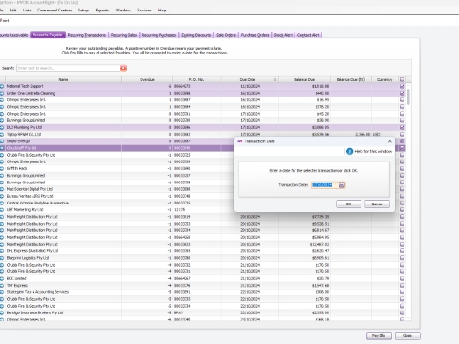Sort by the Balance Due column header
This screenshot has height=344, width=459.
coord(304,79)
